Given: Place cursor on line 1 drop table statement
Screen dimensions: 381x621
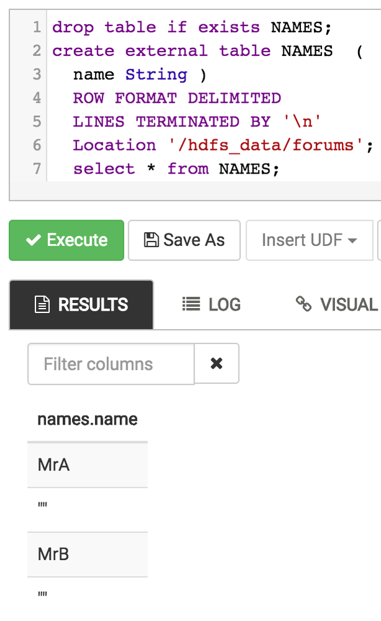Looking at the screenshot, I should 192,27.
